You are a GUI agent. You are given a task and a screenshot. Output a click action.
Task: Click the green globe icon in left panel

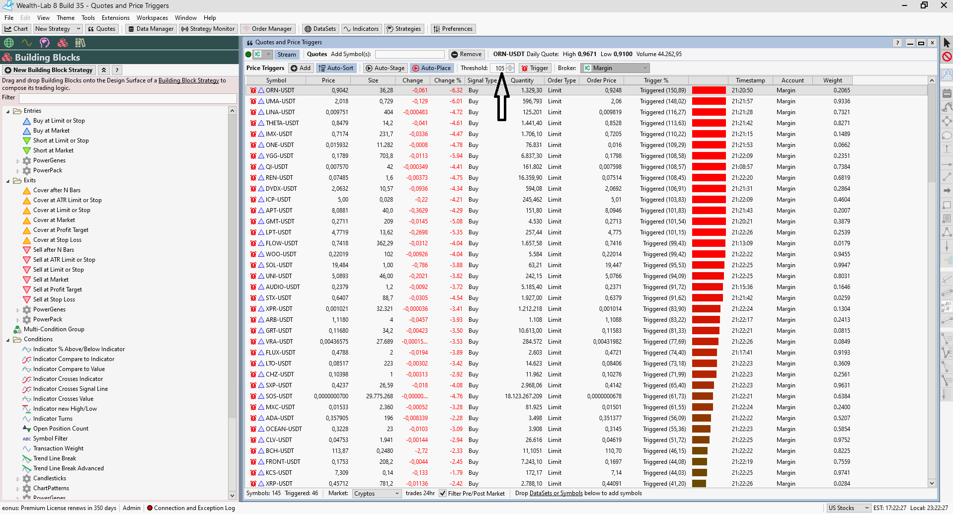(x=9, y=43)
